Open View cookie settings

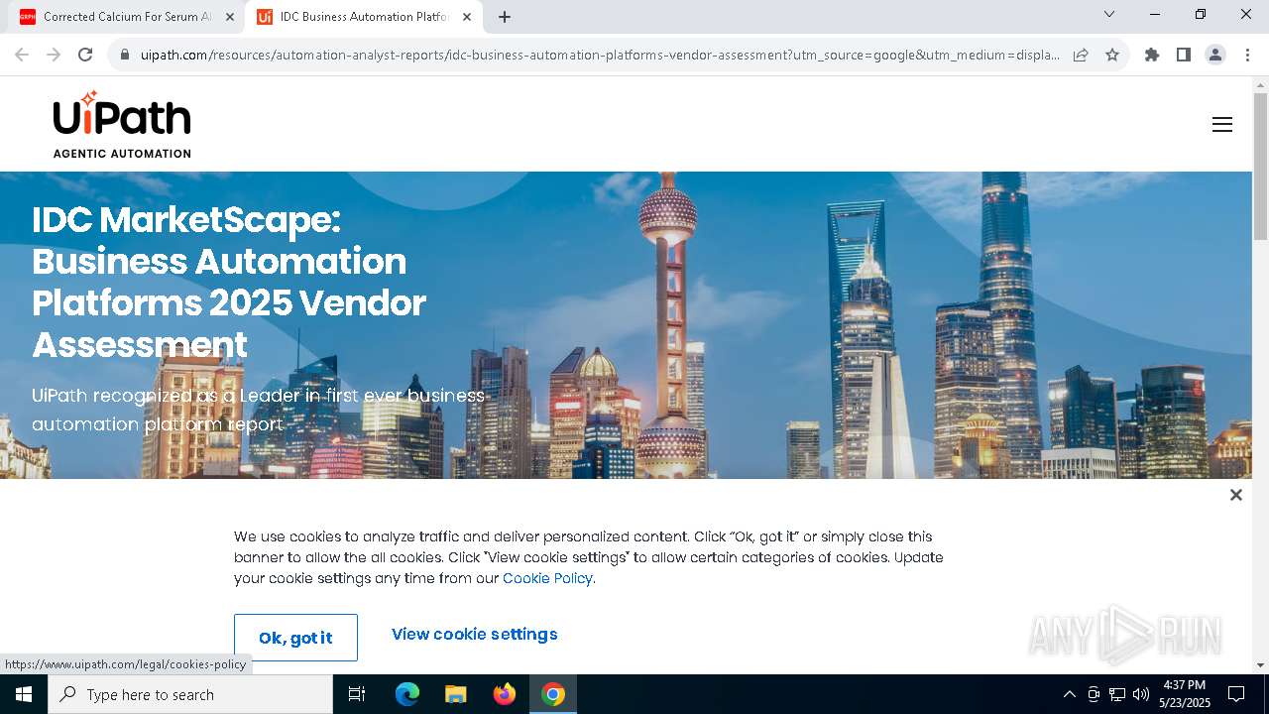(x=475, y=634)
